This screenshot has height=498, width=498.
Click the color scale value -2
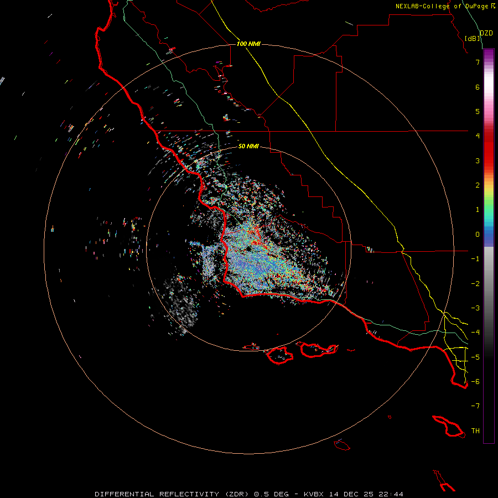(475, 283)
